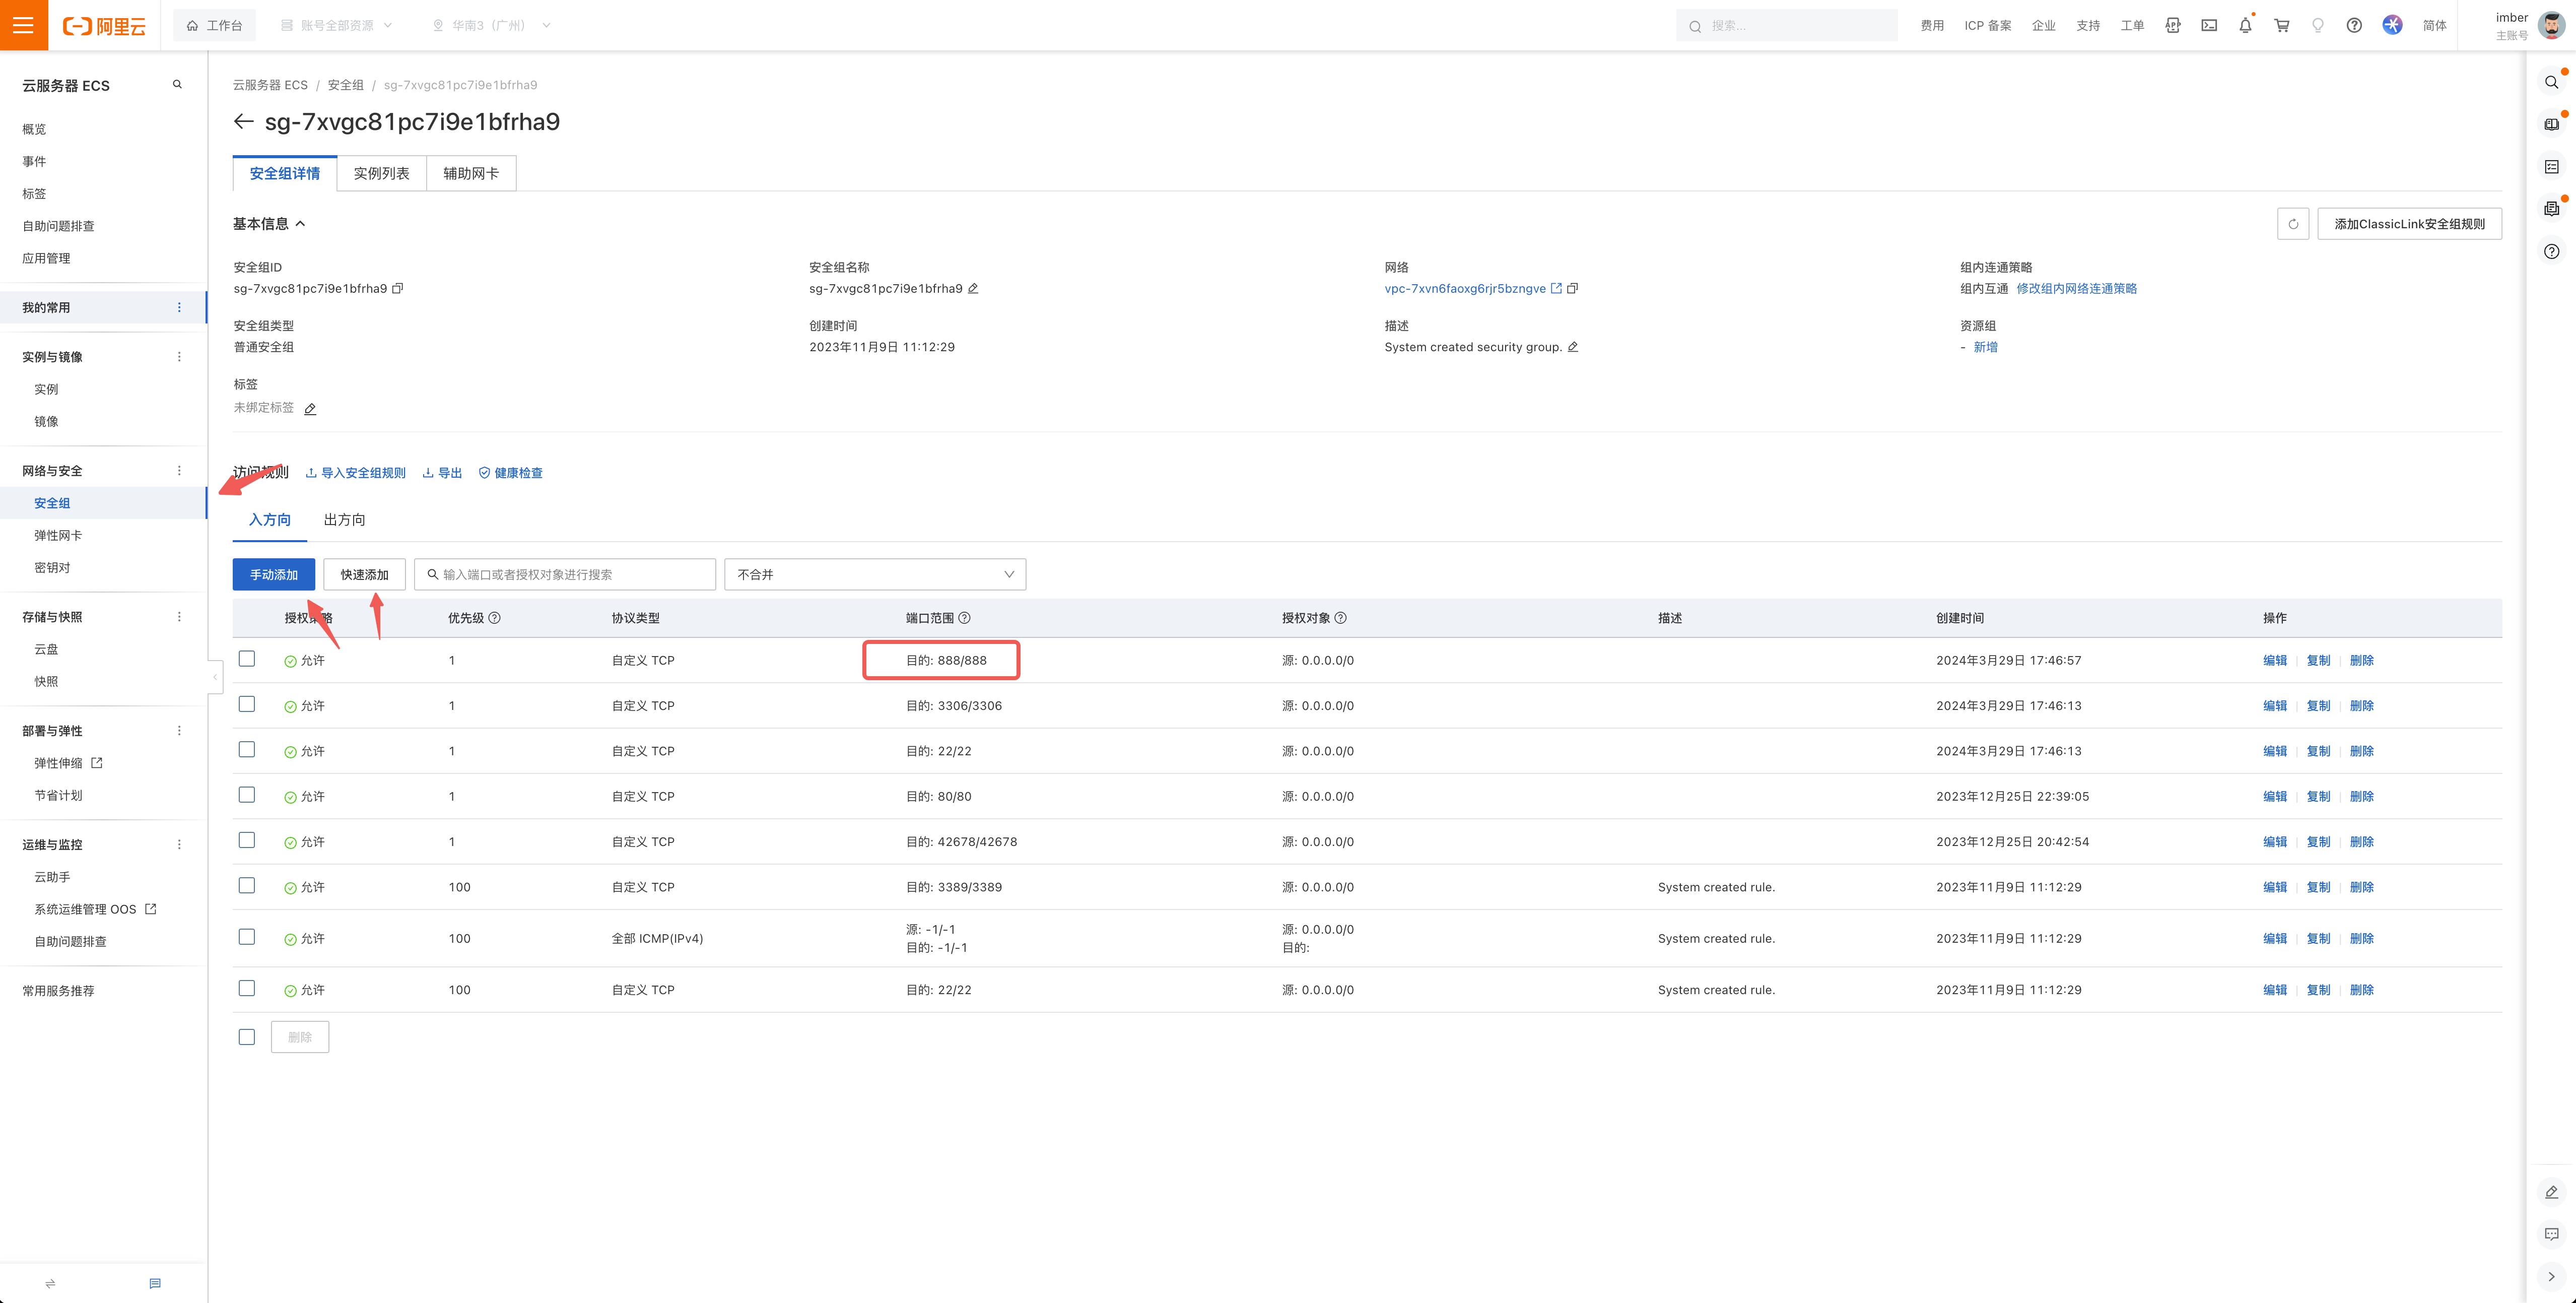Check the box for port 3306/3306 rule

(247, 704)
